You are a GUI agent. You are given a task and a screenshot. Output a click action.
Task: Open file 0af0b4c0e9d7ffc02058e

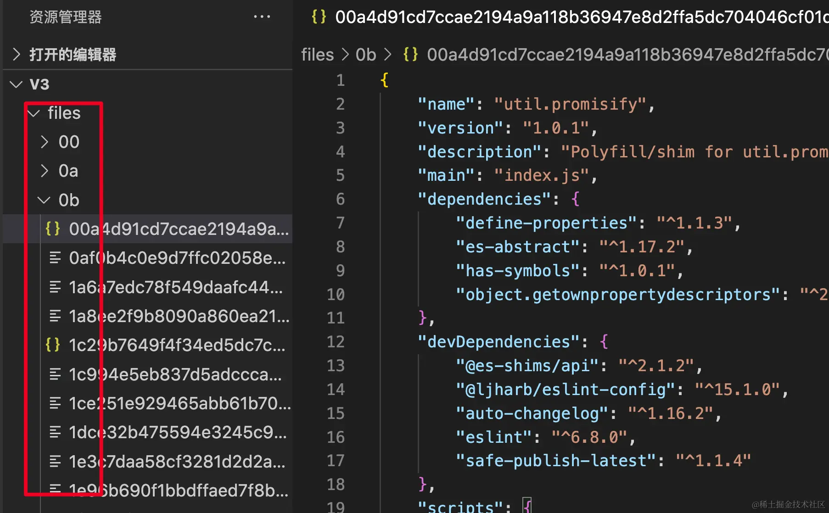[x=148, y=258]
